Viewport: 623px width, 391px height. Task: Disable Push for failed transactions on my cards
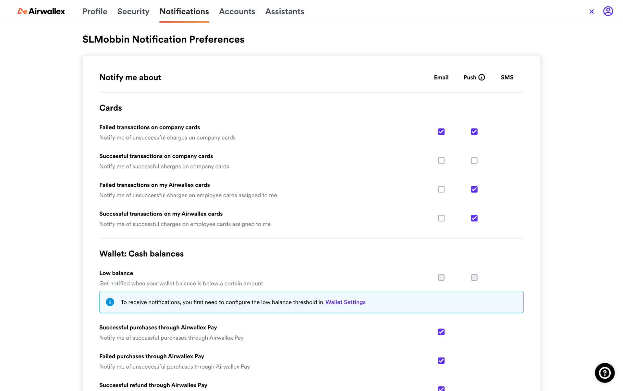(x=474, y=189)
